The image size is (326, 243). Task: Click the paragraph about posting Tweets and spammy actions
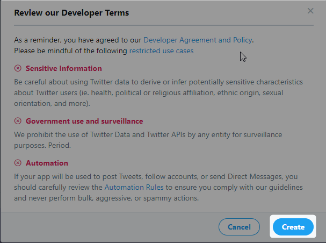click(158, 187)
